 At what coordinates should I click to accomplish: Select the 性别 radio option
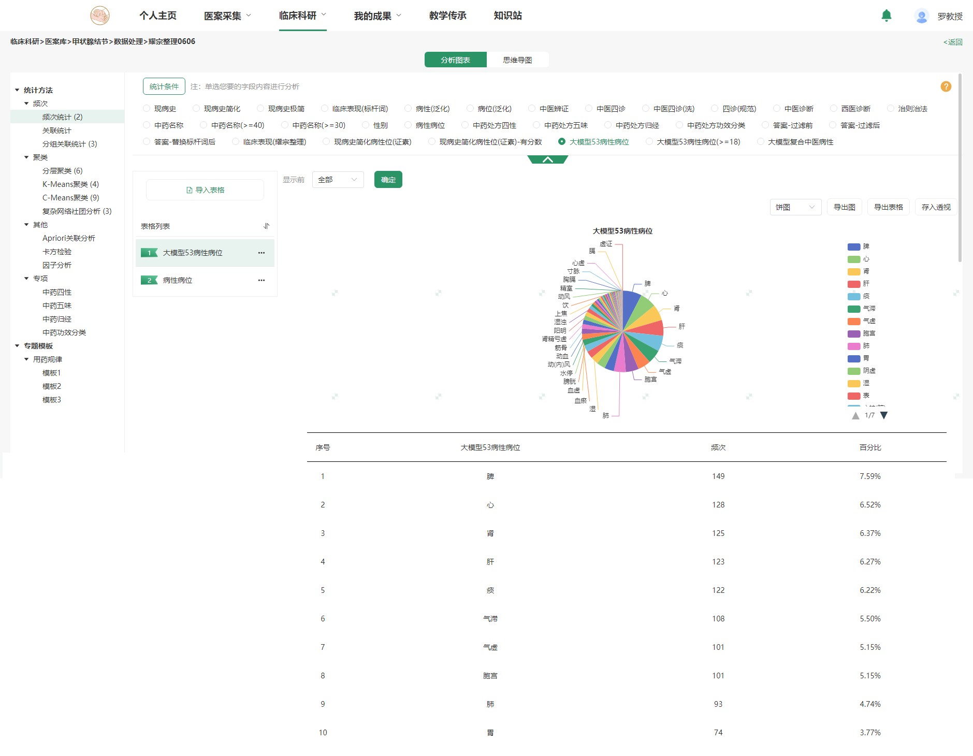tap(366, 125)
